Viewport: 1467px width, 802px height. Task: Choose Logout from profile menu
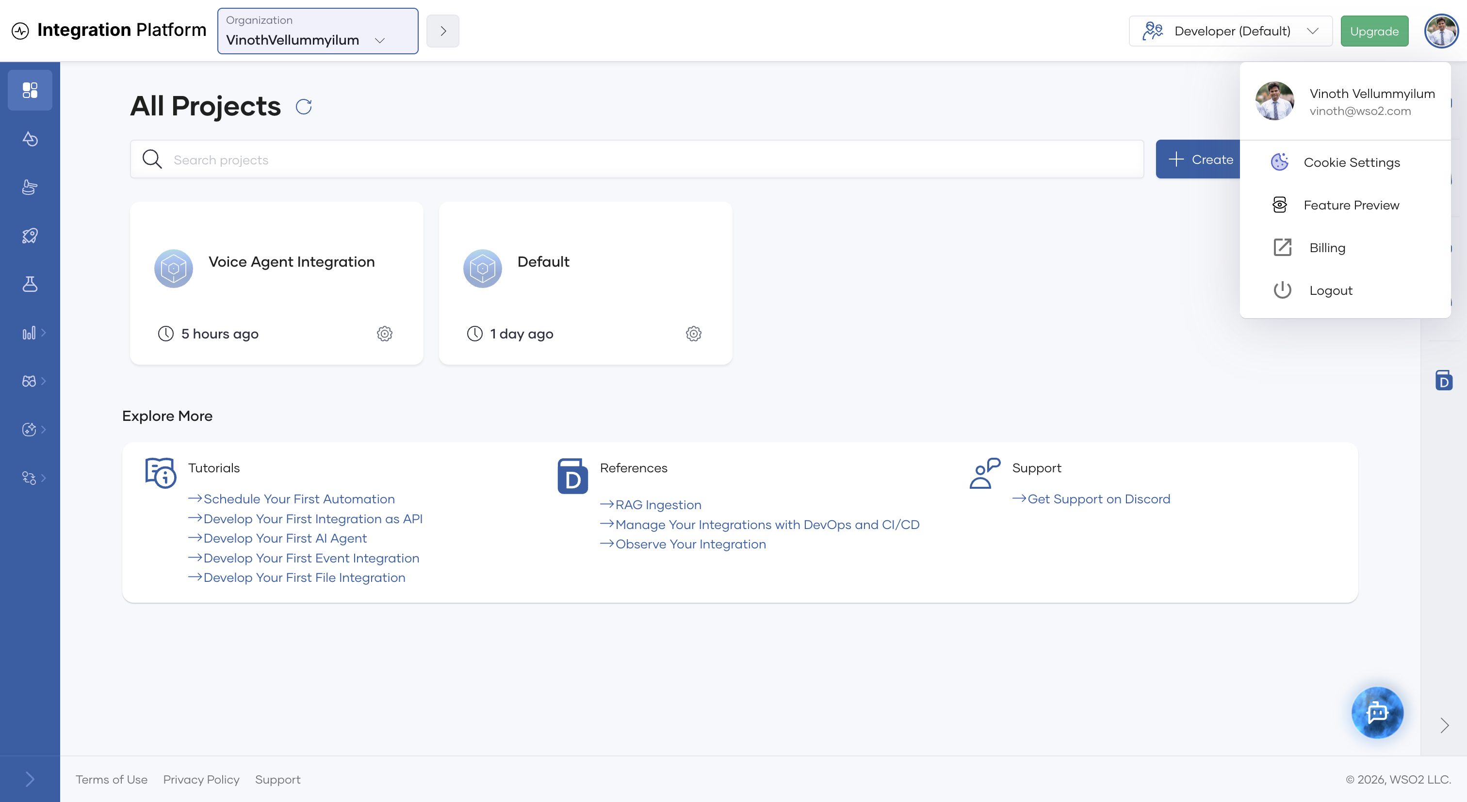point(1345,290)
